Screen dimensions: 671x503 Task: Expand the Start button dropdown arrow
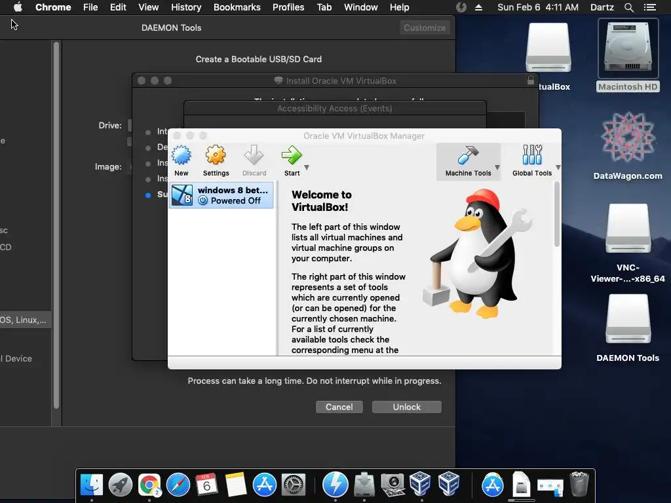point(307,168)
